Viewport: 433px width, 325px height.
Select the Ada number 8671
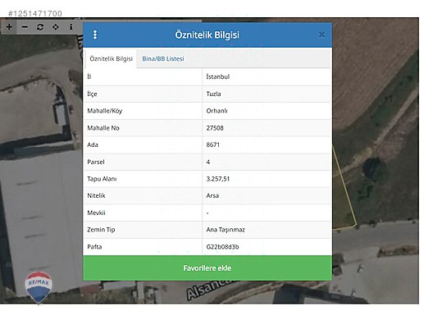pos(213,144)
